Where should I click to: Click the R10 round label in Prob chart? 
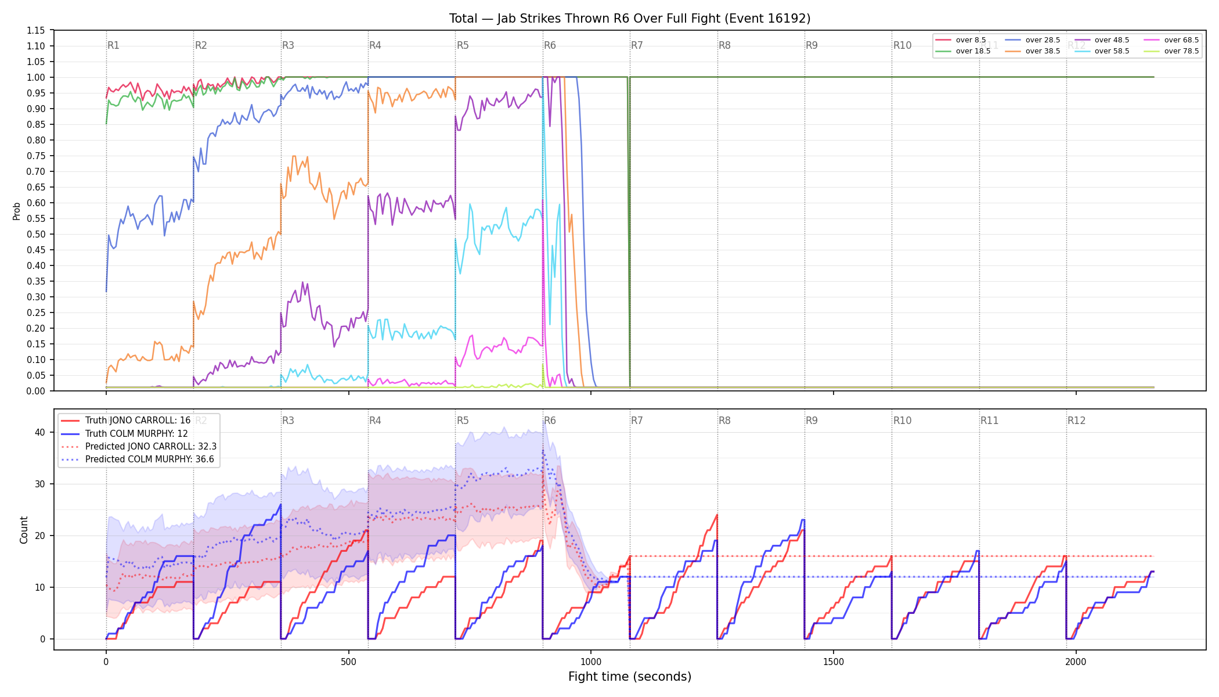point(902,45)
